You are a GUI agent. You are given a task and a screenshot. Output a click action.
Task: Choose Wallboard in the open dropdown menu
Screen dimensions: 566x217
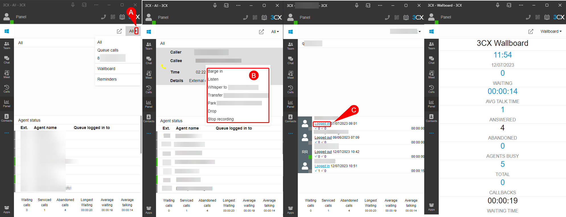(106, 69)
